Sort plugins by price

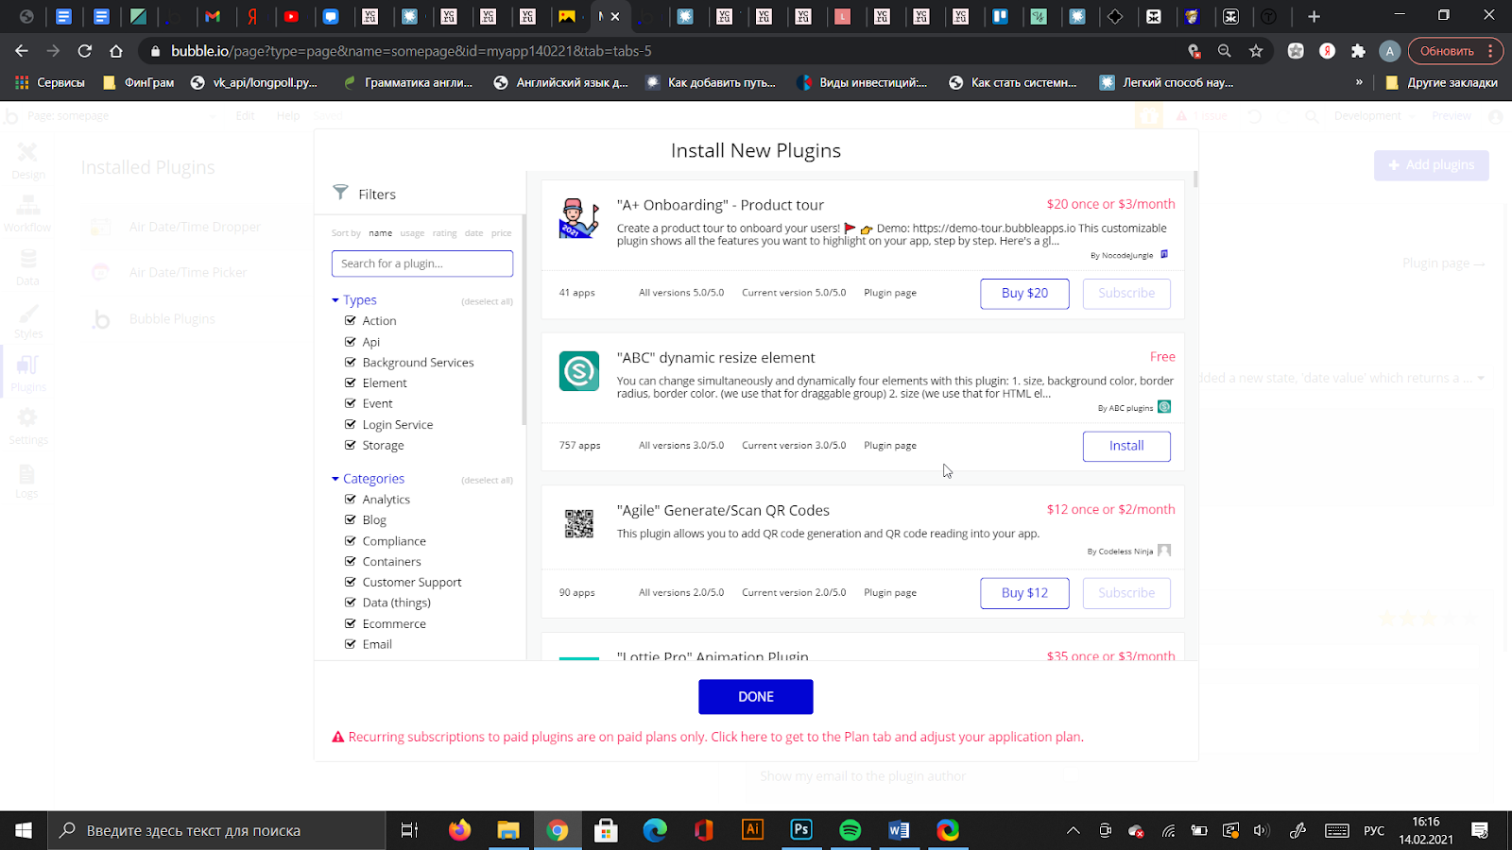pyautogui.click(x=501, y=233)
